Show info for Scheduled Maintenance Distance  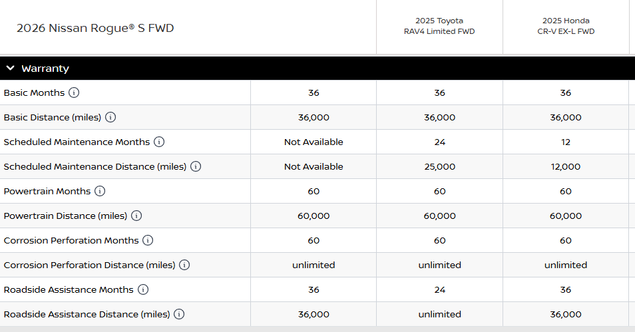[x=196, y=166]
